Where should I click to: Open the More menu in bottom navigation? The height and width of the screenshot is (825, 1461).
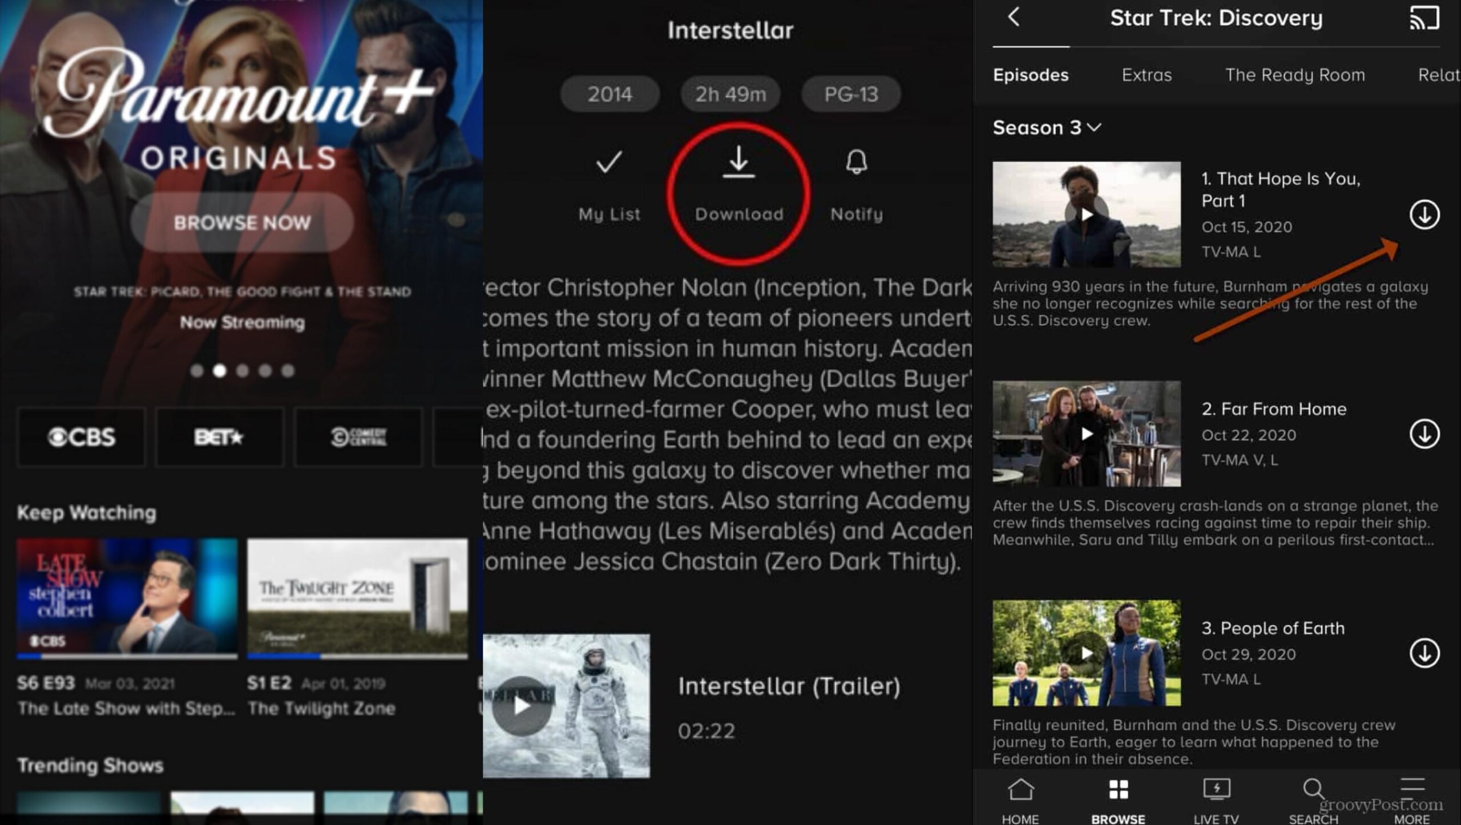click(x=1412, y=800)
